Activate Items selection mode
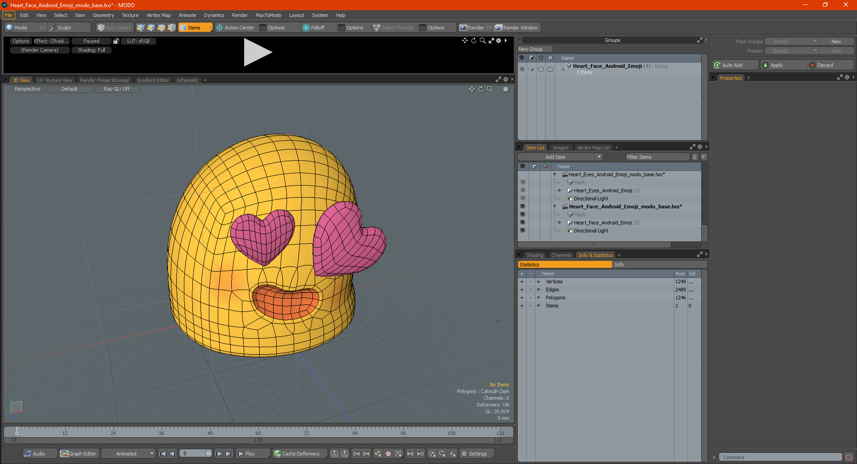The image size is (857, 464). [x=195, y=28]
